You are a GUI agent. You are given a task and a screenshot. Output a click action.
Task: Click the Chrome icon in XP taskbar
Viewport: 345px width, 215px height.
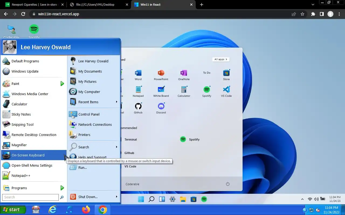(x=103, y=210)
